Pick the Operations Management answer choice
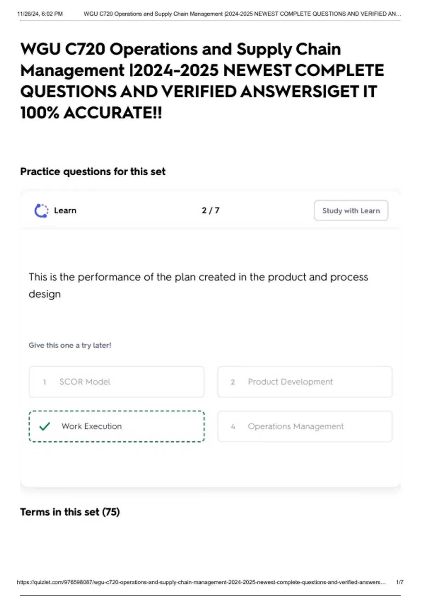This screenshot has width=421, height=596. [305, 426]
